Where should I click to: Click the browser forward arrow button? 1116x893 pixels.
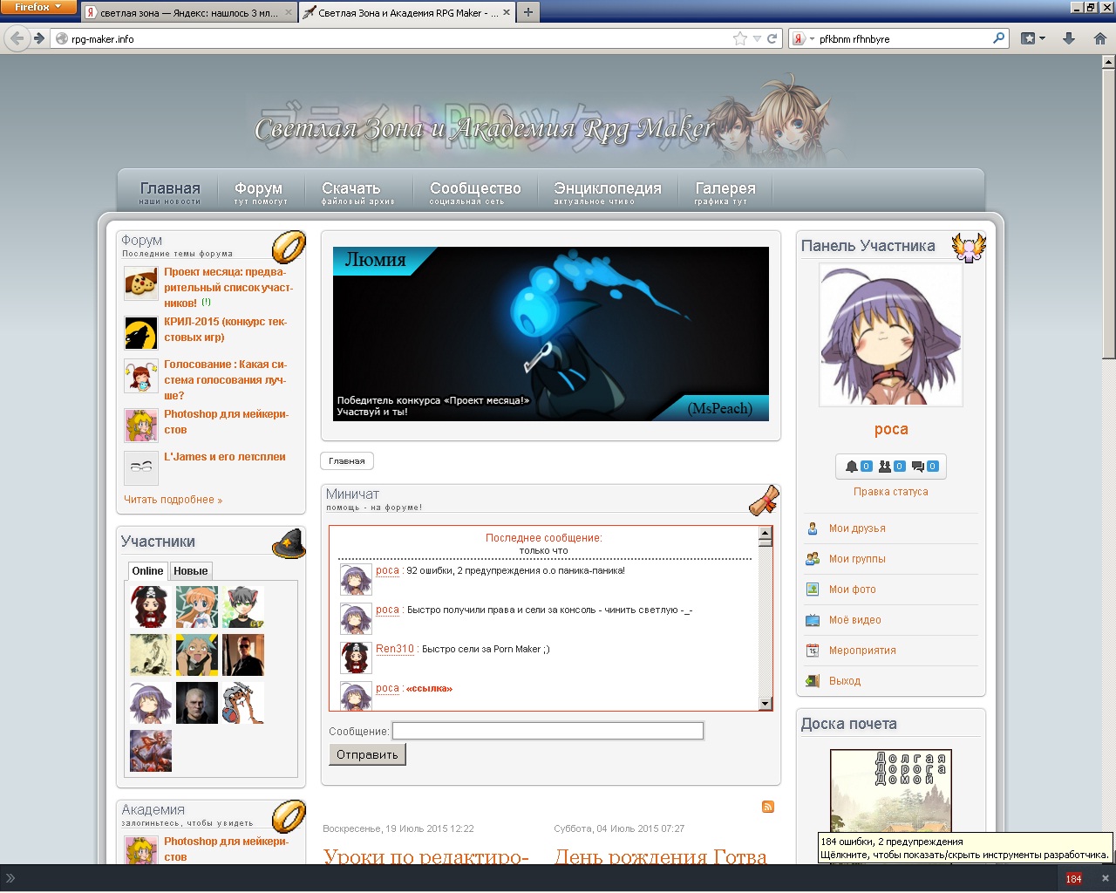(39, 38)
